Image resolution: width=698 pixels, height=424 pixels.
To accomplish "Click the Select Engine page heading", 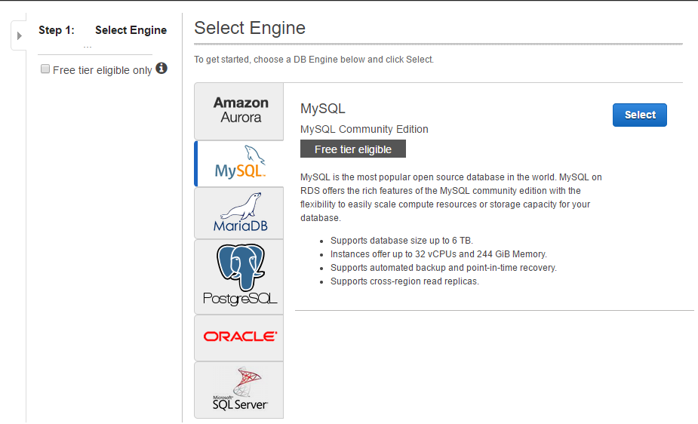I will (x=250, y=28).
